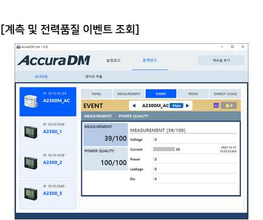Click the 매뉴얼 보기 button

221,60
